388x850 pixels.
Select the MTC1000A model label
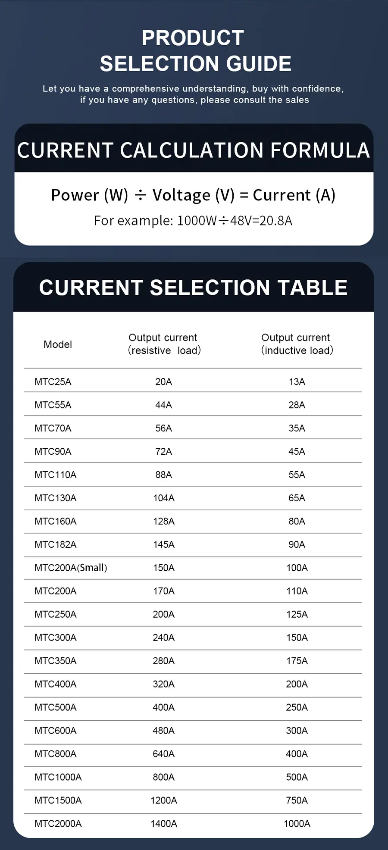[58, 778]
